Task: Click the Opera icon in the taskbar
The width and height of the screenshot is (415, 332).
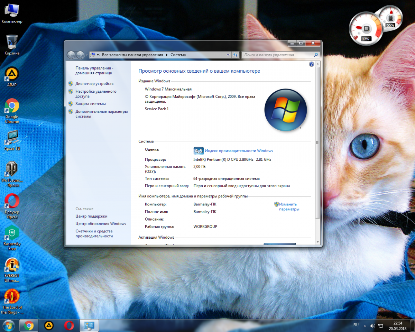Action: (x=69, y=325)
